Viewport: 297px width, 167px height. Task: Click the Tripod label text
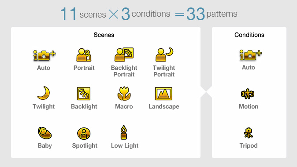249,145
